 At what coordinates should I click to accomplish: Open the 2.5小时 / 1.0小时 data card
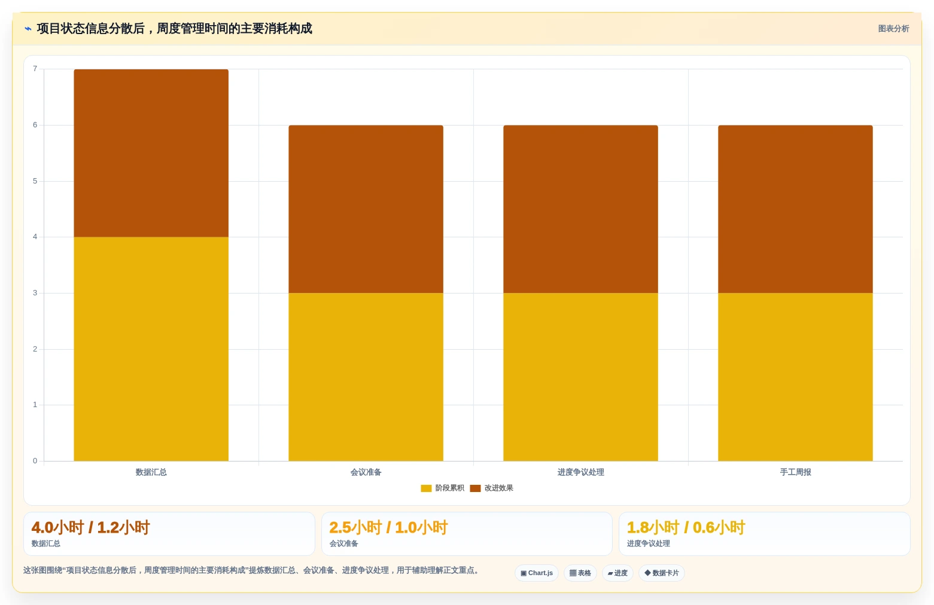(x=467, y=534)
